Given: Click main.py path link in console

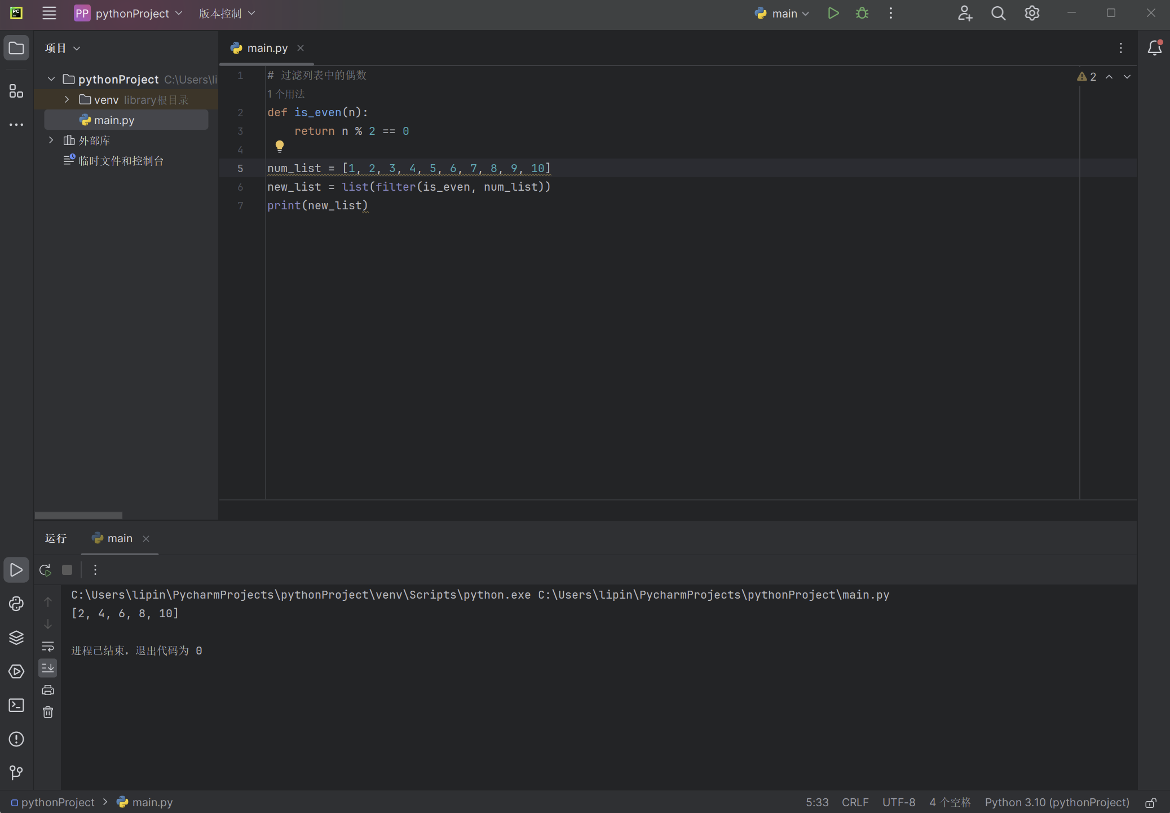Looking at the screenshot, I should [714, 595].
